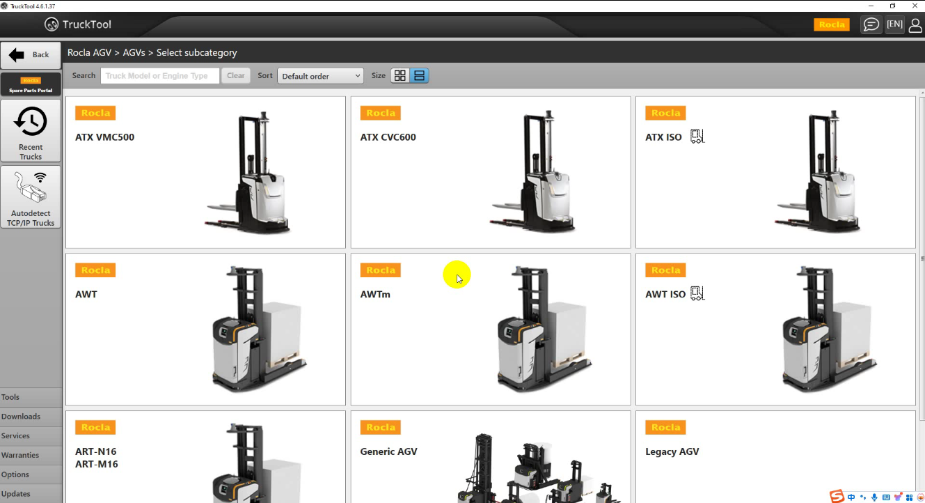Select the ATX CVC600 truck card
The width and height of the screenshot is (925, 503).
[x=491, y=172]
